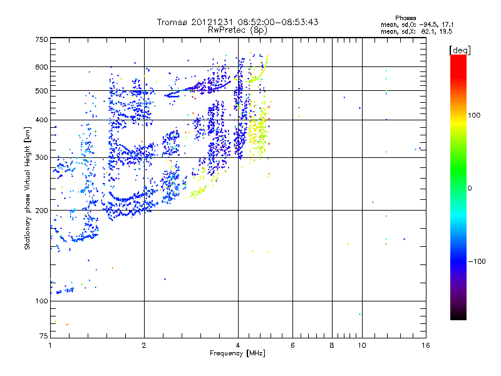501x376 pixels.
Task: Click the x-axis '10' tick label
Action: click(x=362, y=345)
